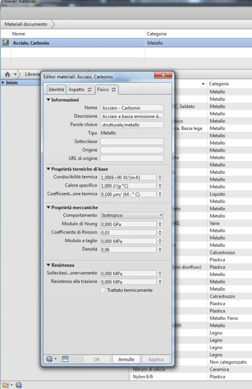The image size is (252, 389).
Task: Switch to the Identità tab
Action: tap(56, 89)
